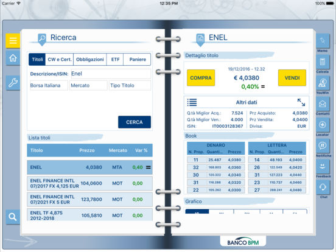Open the Calcola calculator icon
The height and width of the screenshot is (252, 336).
click(x=323, y=61)
